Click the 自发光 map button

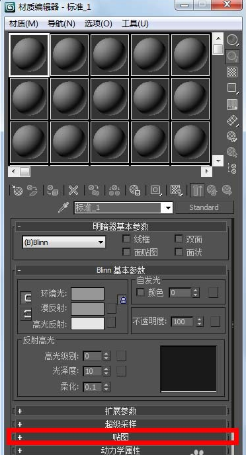[213, 293]
